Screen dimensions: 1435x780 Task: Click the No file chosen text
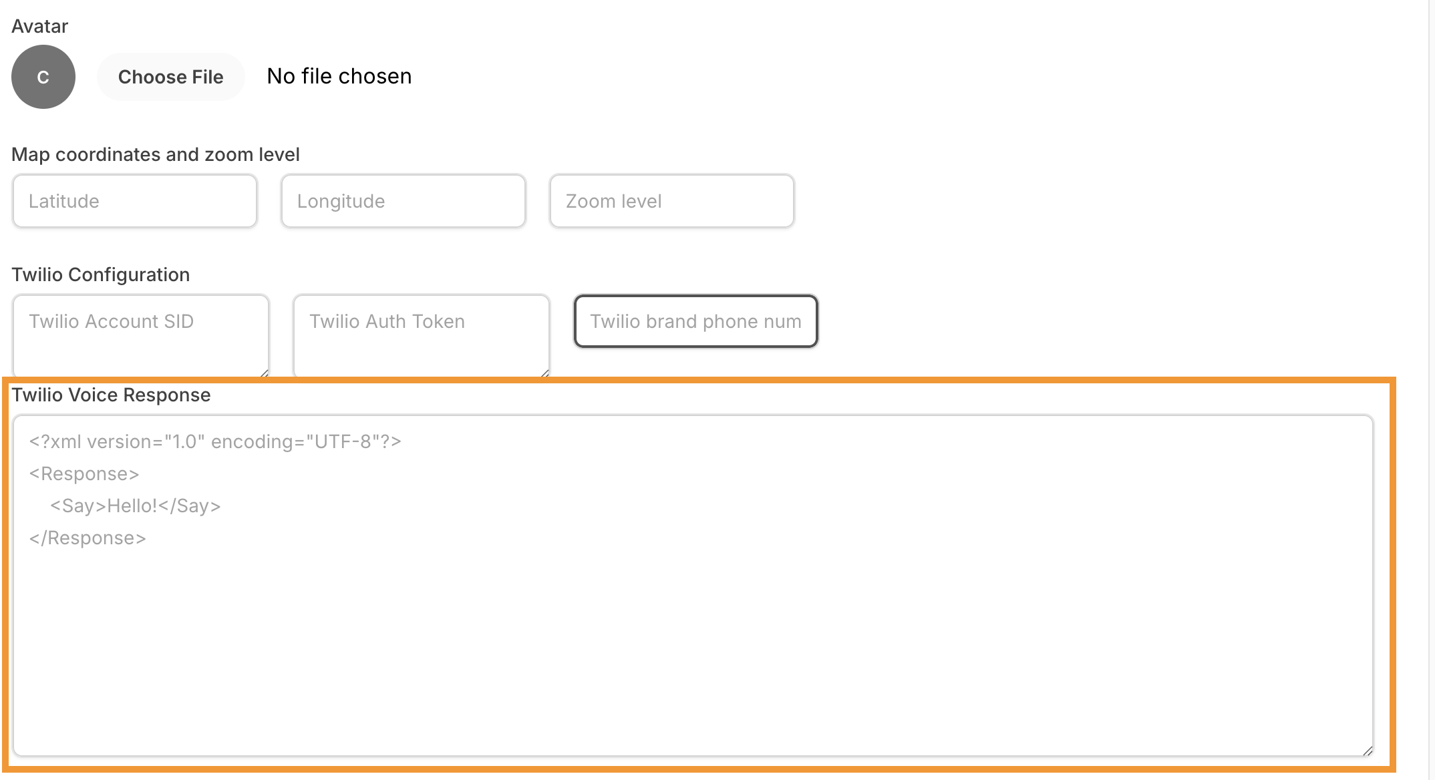click(x=339, y=77)
